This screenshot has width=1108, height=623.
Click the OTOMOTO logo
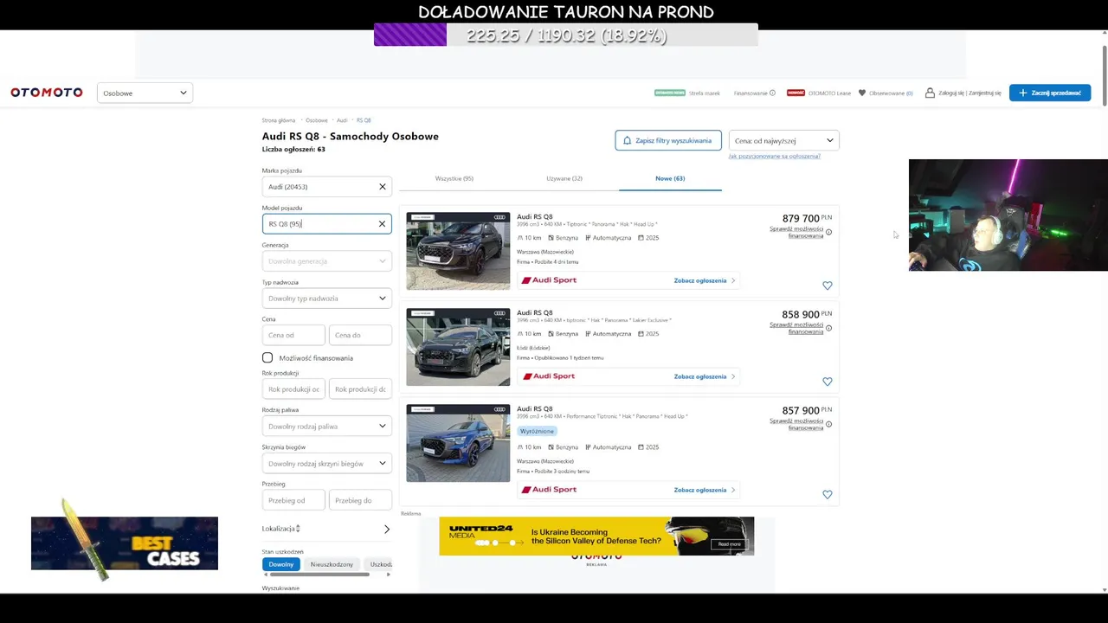[x=47, y=93]
